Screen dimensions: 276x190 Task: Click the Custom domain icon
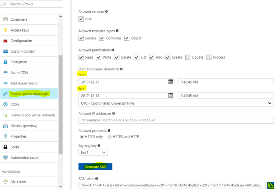tap(5, 51)
